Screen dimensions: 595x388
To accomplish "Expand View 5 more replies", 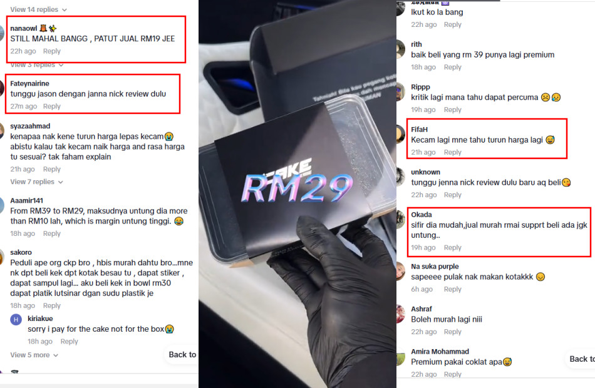I will pyautogui.click(x=34, y=355).
